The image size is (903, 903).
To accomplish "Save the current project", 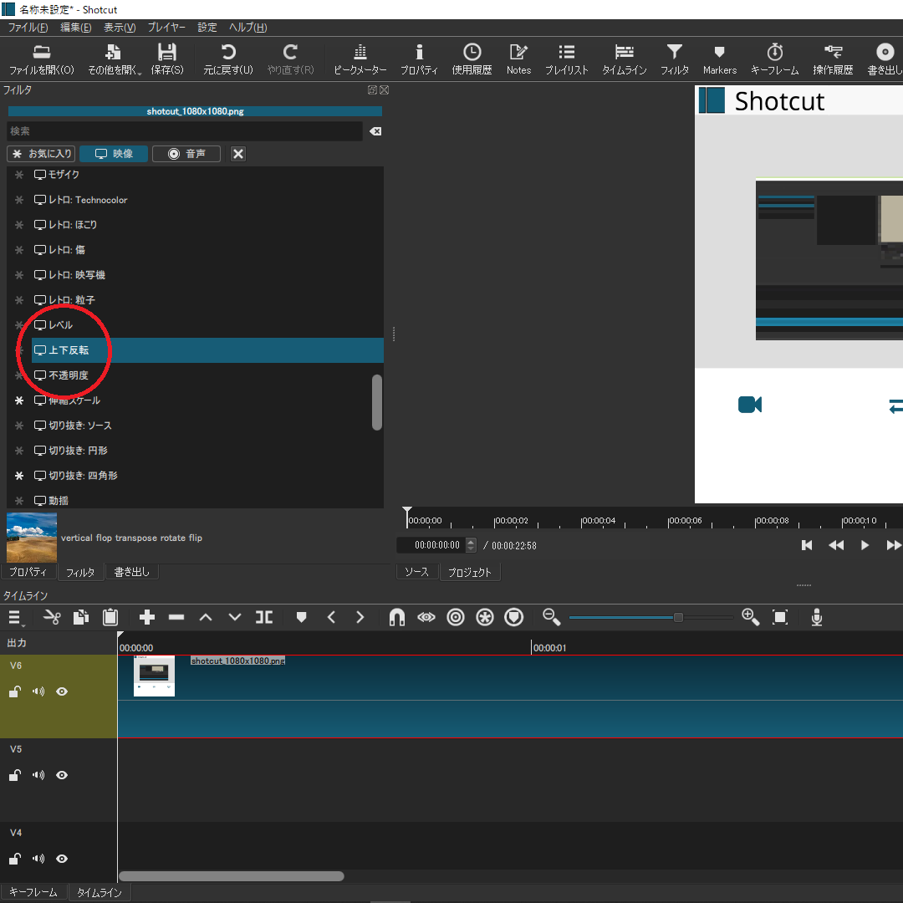I will tap(166, 59).
